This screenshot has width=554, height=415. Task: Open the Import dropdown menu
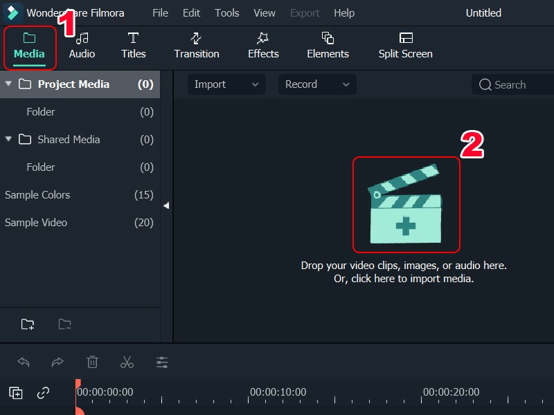point(226,84)
